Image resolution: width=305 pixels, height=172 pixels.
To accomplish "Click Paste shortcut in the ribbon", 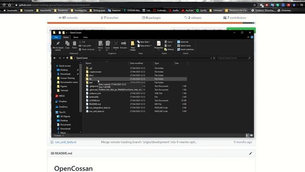I will 87,49.
